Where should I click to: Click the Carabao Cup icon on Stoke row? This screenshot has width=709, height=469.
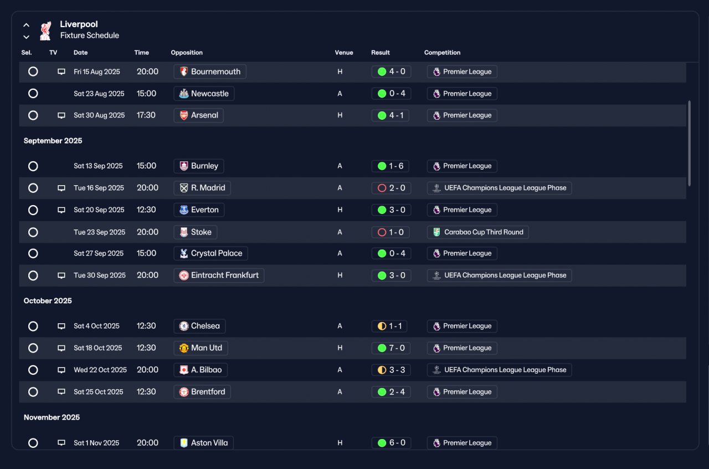tap(436, 232)
